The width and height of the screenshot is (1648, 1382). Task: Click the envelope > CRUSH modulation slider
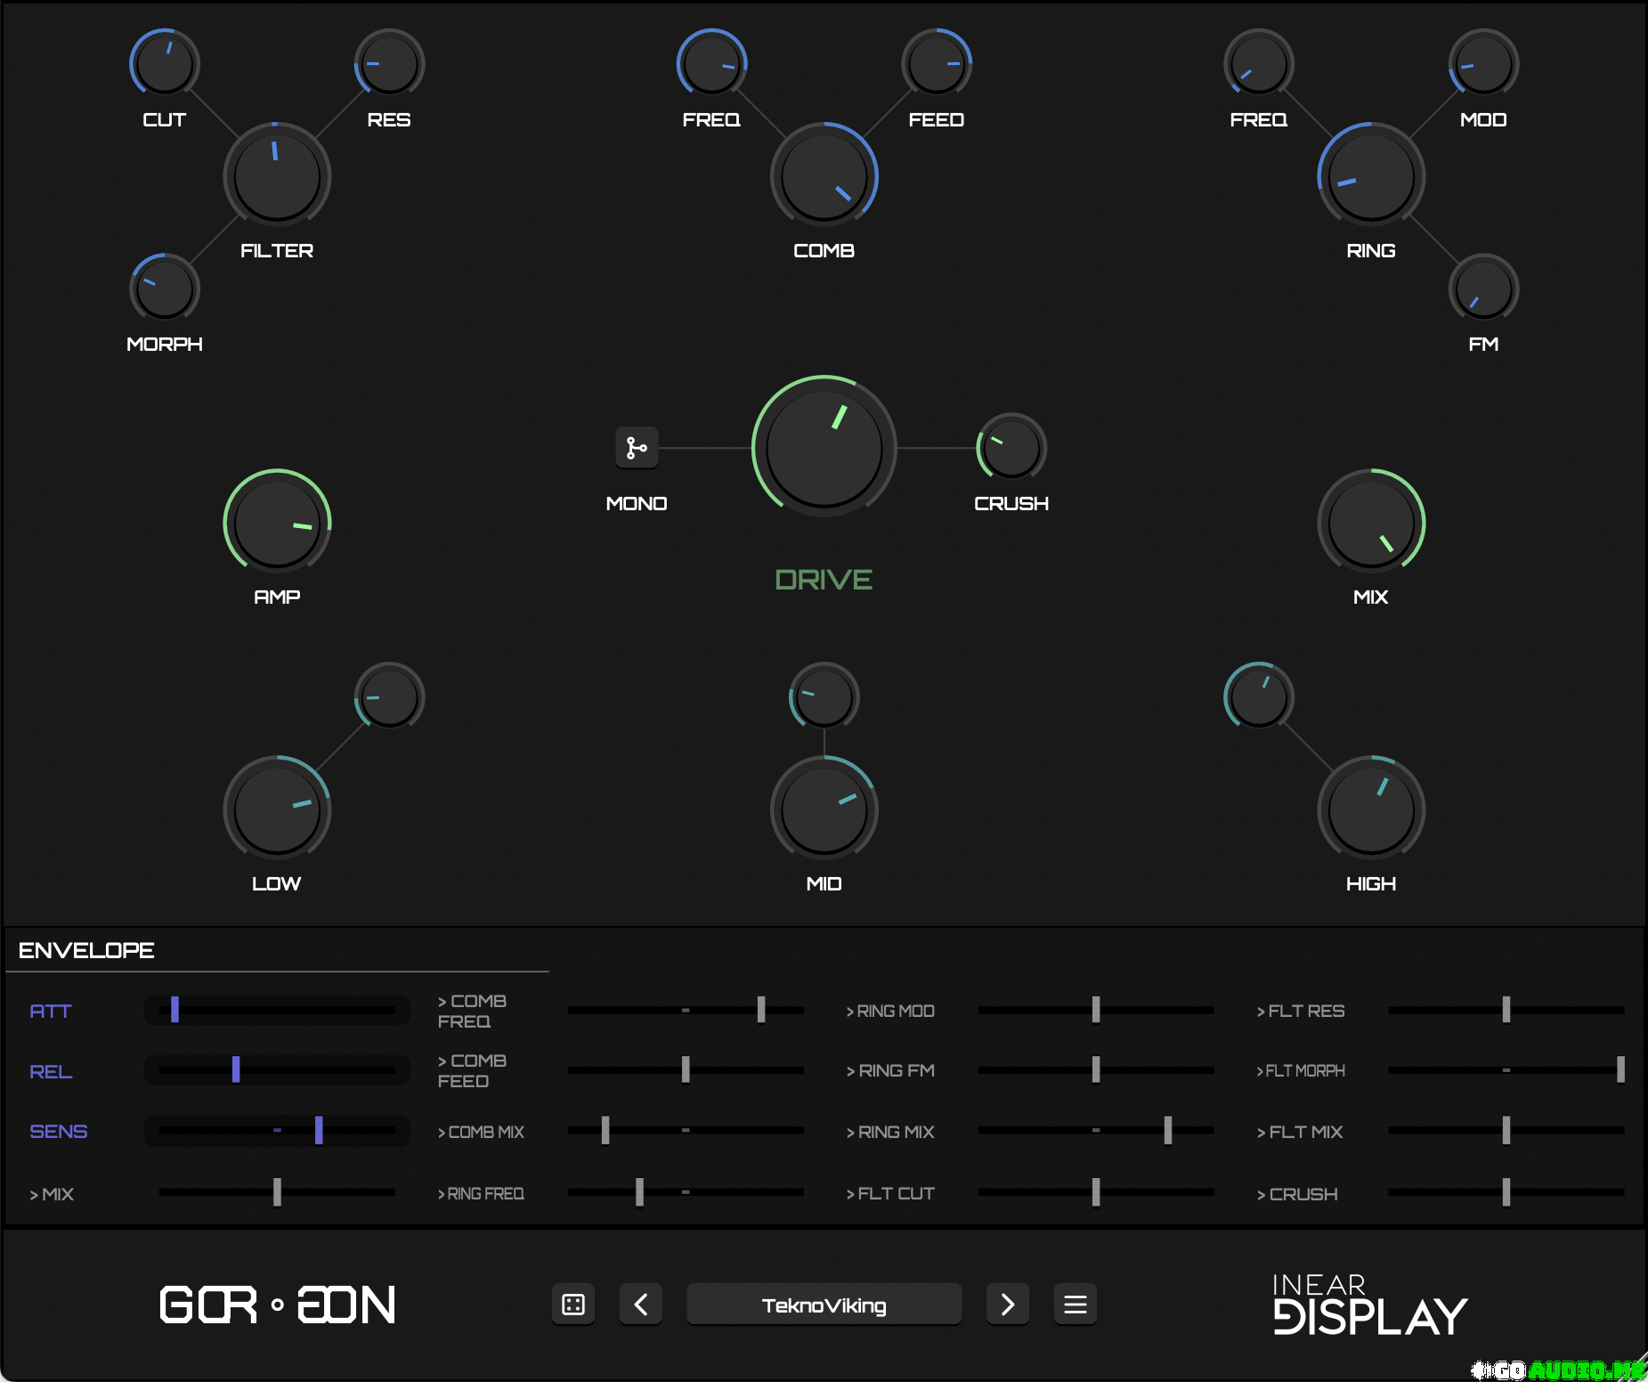pos(1506,1191)
